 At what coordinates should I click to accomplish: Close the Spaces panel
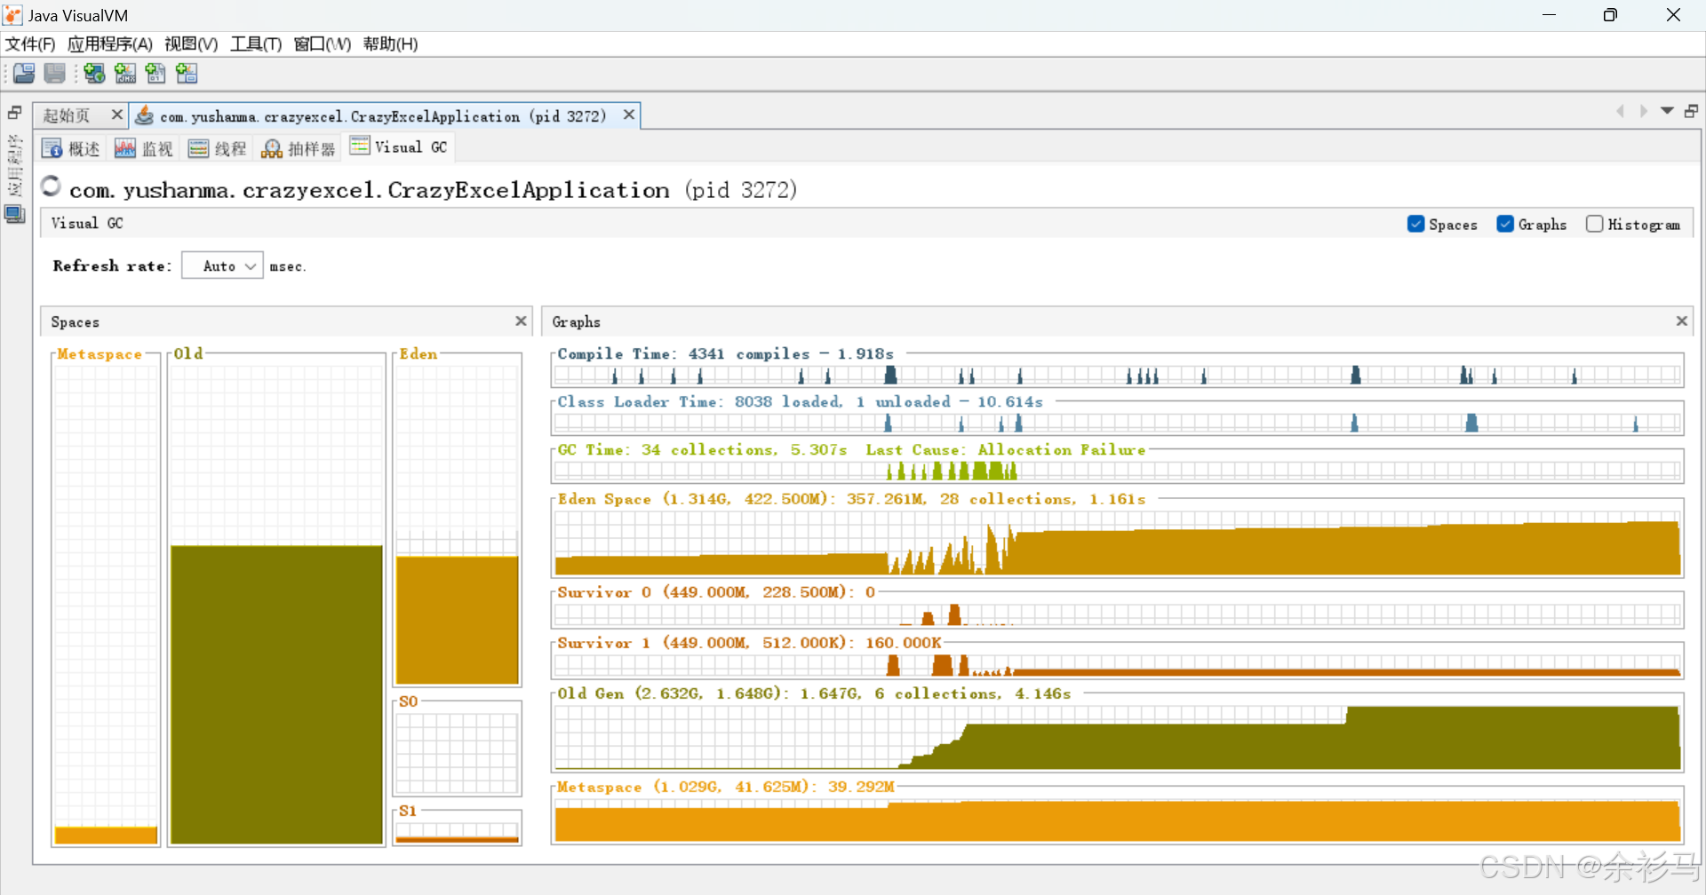pyautogui.click(x=521, y=321)
